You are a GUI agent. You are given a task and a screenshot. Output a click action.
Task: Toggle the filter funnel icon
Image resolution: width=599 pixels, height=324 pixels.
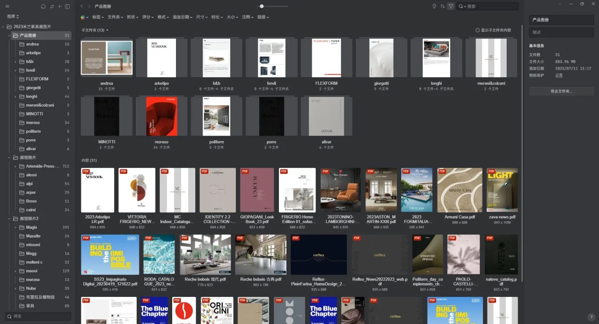point(451,7)
